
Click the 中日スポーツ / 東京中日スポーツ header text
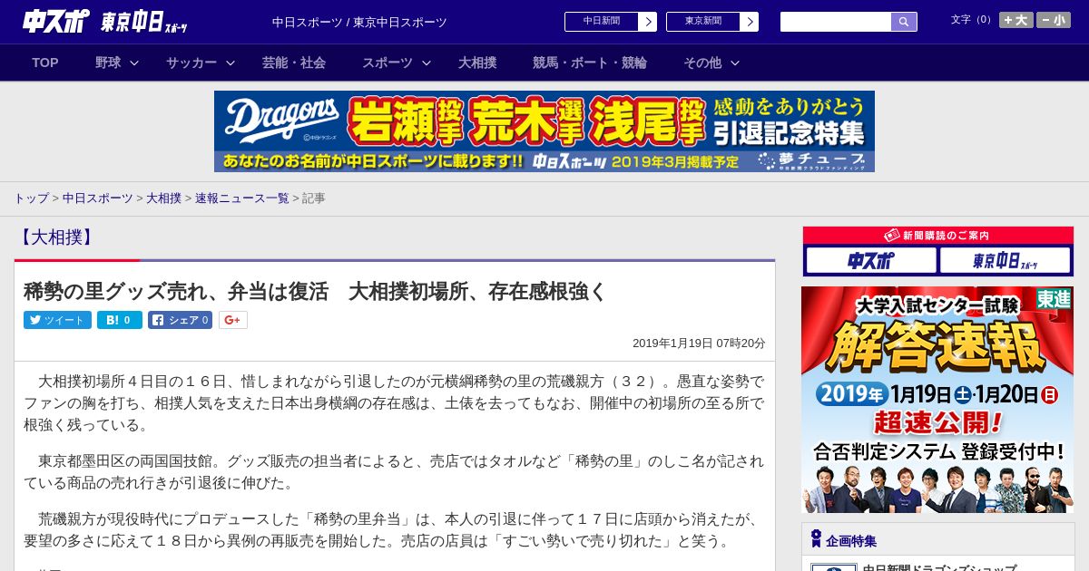pos(359,22)
